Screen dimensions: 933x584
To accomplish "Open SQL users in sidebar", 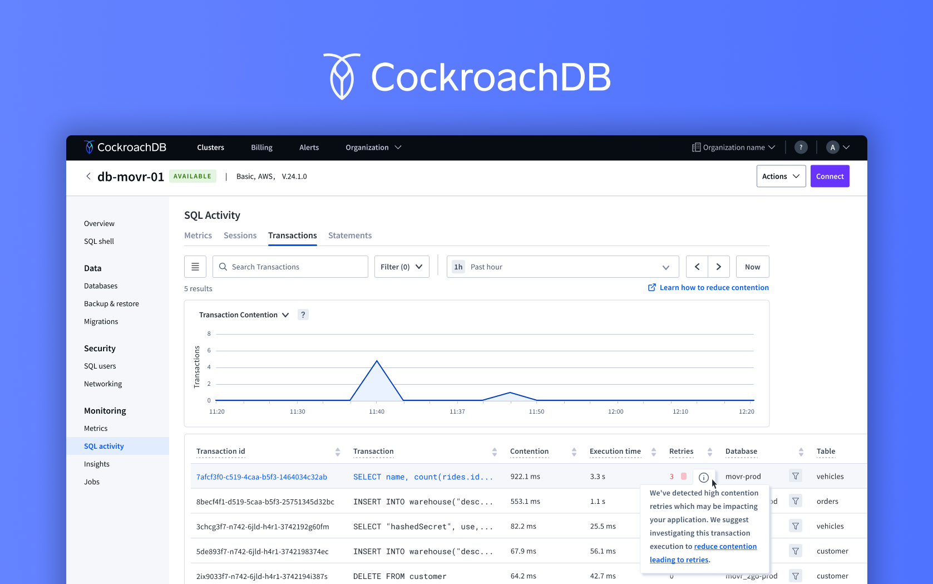I will [100, 366].
